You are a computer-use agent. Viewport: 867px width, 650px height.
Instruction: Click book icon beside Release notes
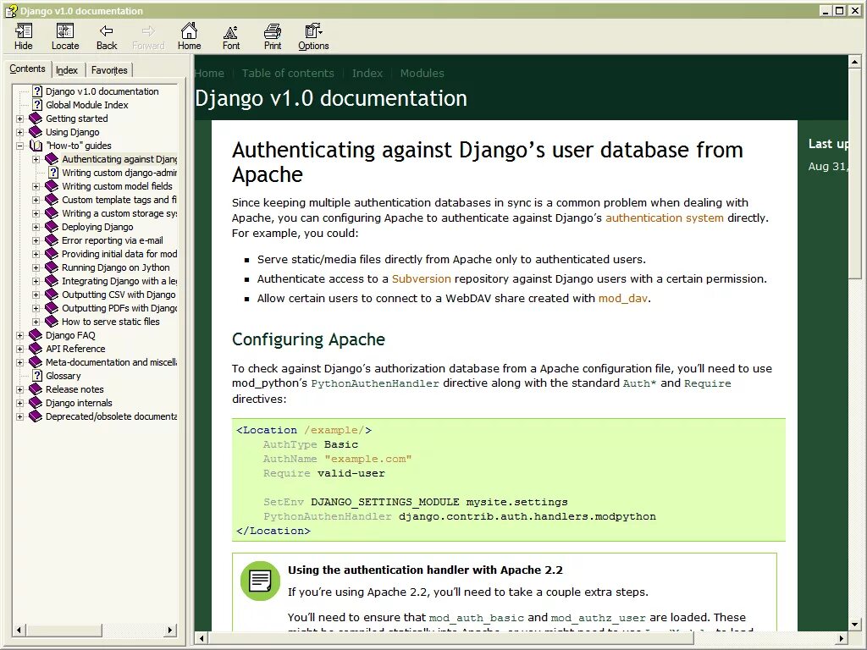click(x=36, y=389)
